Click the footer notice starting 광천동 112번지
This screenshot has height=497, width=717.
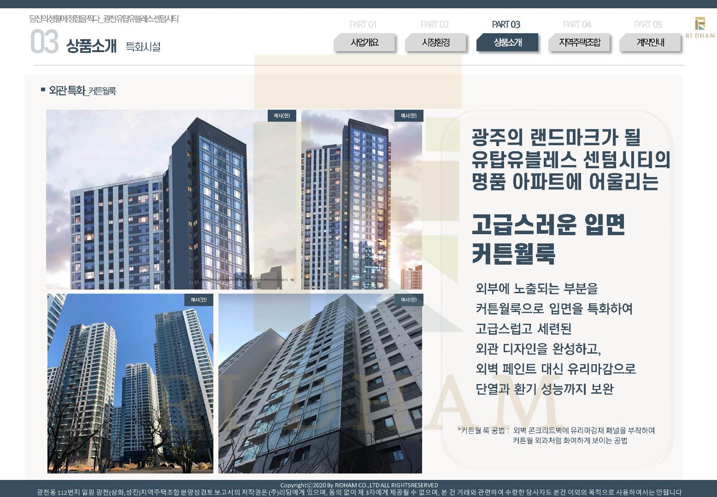coord(359,492)
